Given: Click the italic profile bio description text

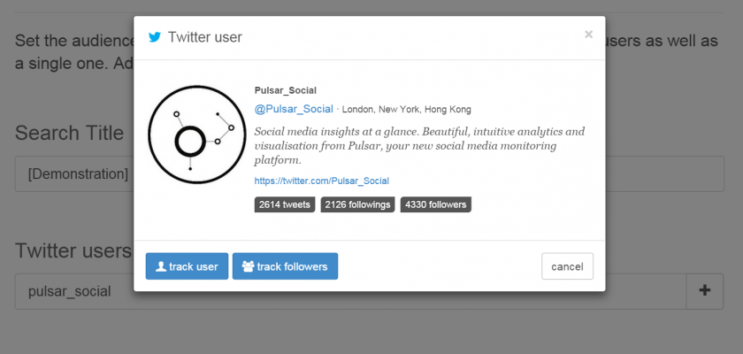Looking at the screenshot, I should (419, 145).
